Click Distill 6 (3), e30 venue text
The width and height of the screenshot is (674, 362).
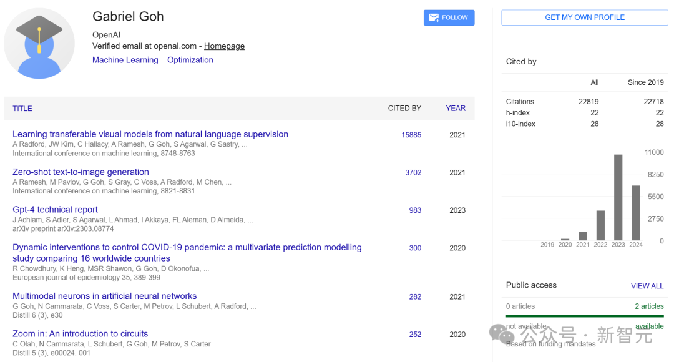pos(37,315)
